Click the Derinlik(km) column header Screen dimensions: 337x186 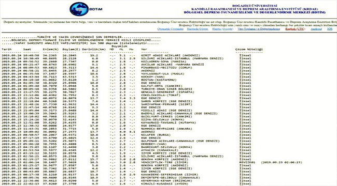pyautogui.click(x=94, y=49)
